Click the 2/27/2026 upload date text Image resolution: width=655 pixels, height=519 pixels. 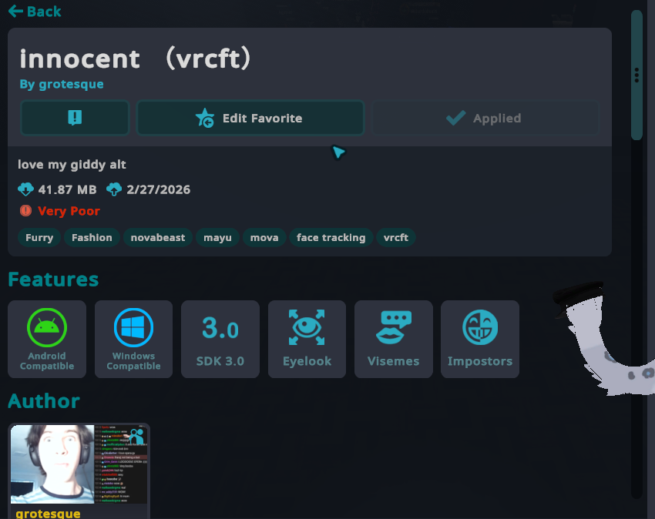(158, 189)
